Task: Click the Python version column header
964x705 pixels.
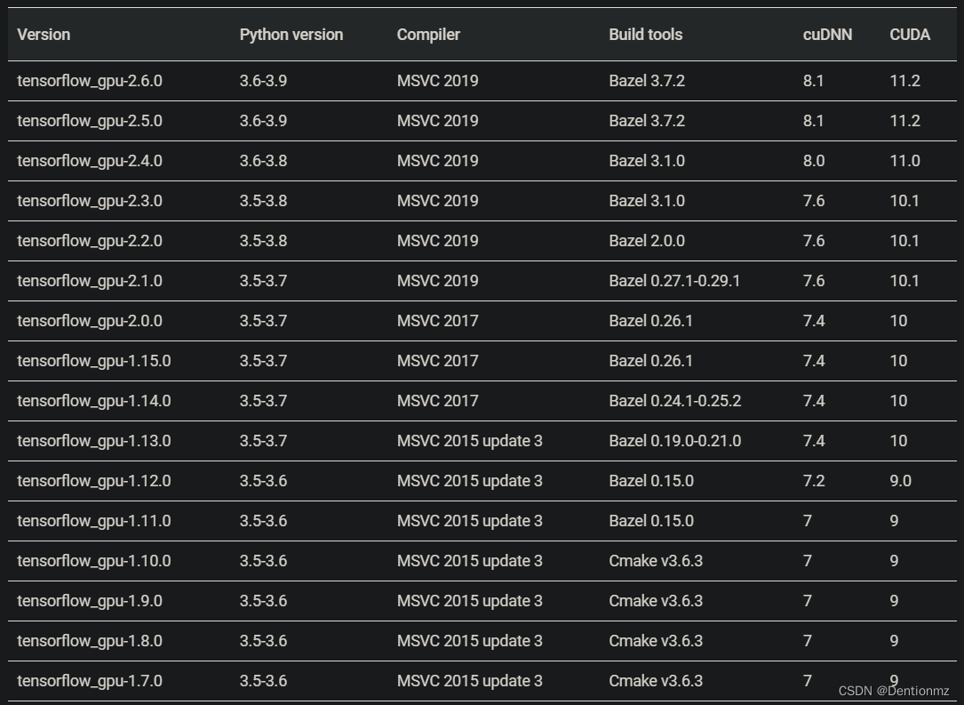Action: coord(291,35)
